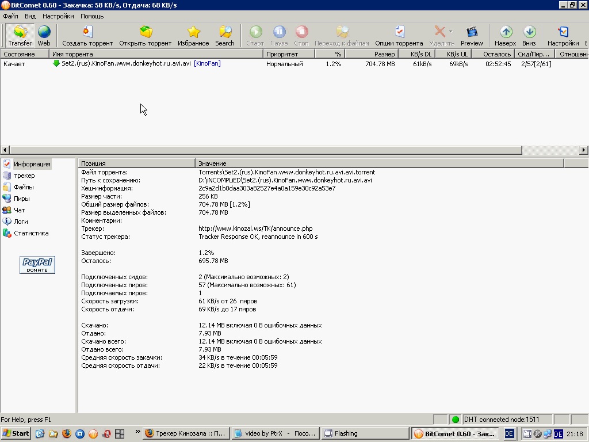Click the Пауза toolbar button
Image resolution: width=589 pixels, height=442 pixels.
click(279, 36)
